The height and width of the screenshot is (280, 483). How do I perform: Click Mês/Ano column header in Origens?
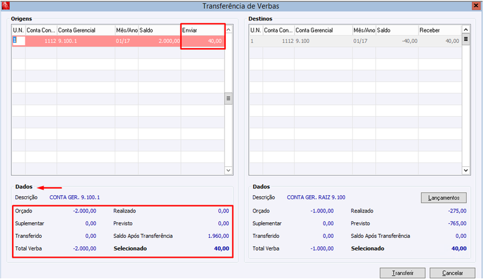tap(127, 30)
